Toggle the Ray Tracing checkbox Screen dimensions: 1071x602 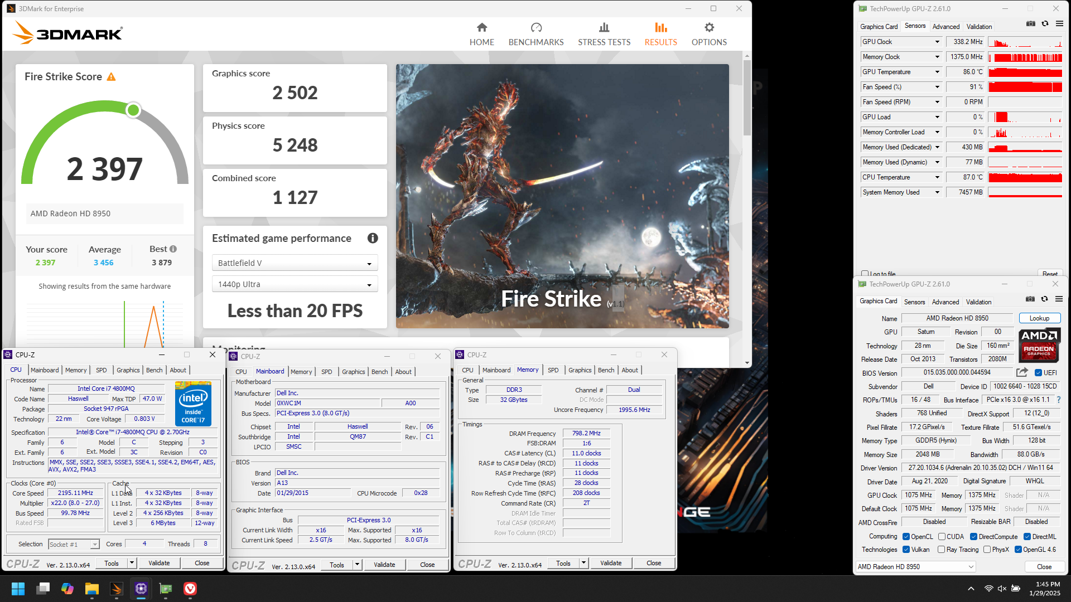[x=942, y=550]
